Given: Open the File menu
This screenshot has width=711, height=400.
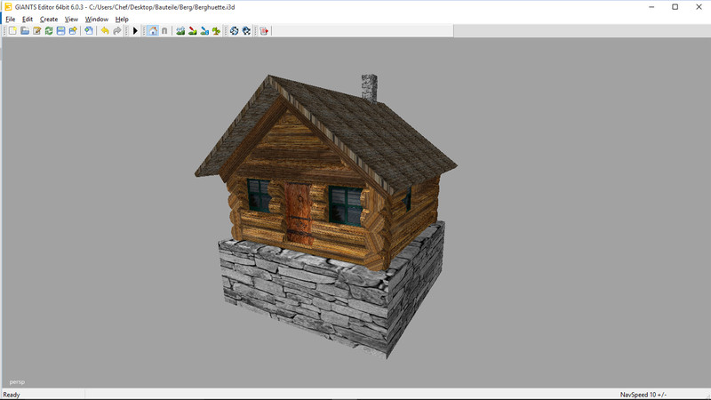Looking at the screenshot, I should (x=11, y=19).
